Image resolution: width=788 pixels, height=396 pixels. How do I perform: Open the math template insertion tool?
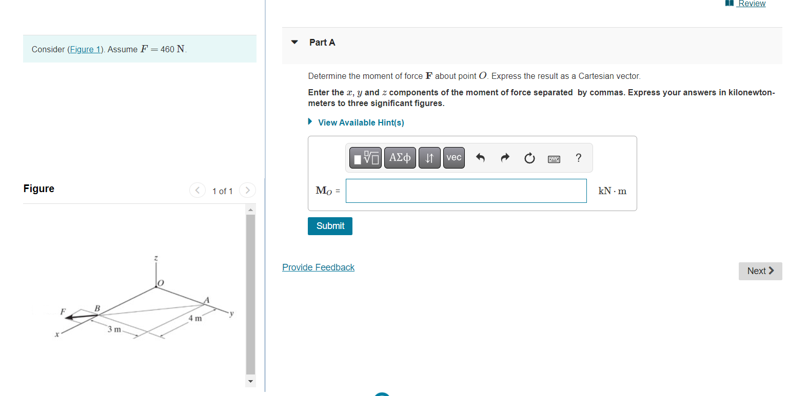(x=365, y=158)
